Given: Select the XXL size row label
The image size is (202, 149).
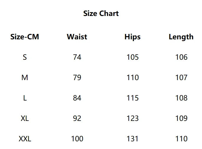Looking at the screenshot, I should click(25, 139).
